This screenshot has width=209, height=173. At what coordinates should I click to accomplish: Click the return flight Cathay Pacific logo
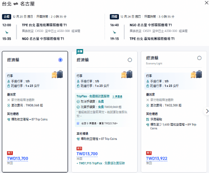pyautogui.click(x=115, y=32)
